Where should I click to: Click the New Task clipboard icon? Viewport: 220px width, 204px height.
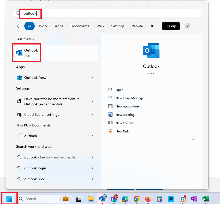point(110,131)
